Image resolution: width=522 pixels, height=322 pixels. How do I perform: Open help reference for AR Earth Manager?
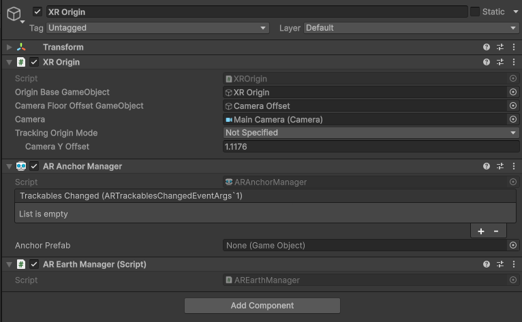coord(487,264)
